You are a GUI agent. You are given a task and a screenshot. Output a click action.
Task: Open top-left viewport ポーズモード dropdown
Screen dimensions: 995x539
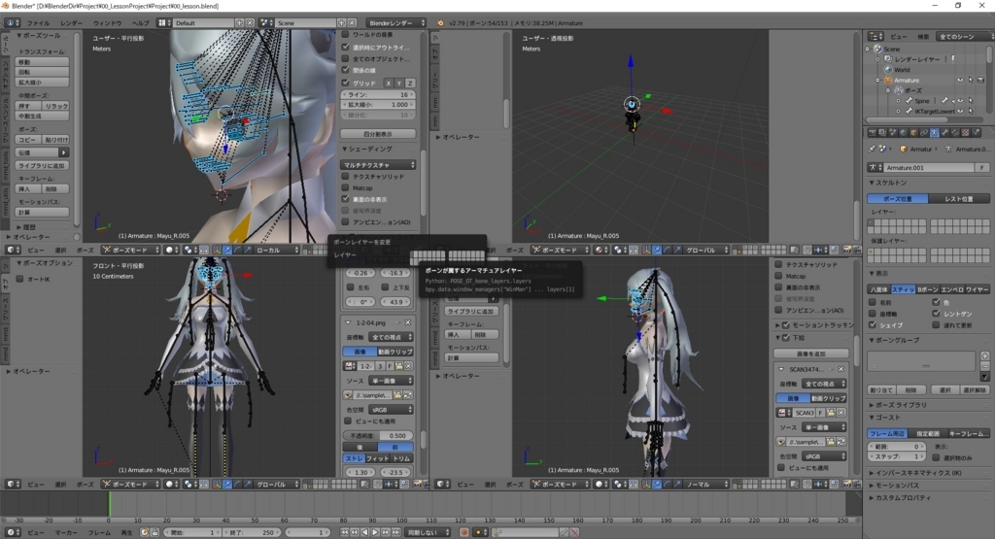129,250
